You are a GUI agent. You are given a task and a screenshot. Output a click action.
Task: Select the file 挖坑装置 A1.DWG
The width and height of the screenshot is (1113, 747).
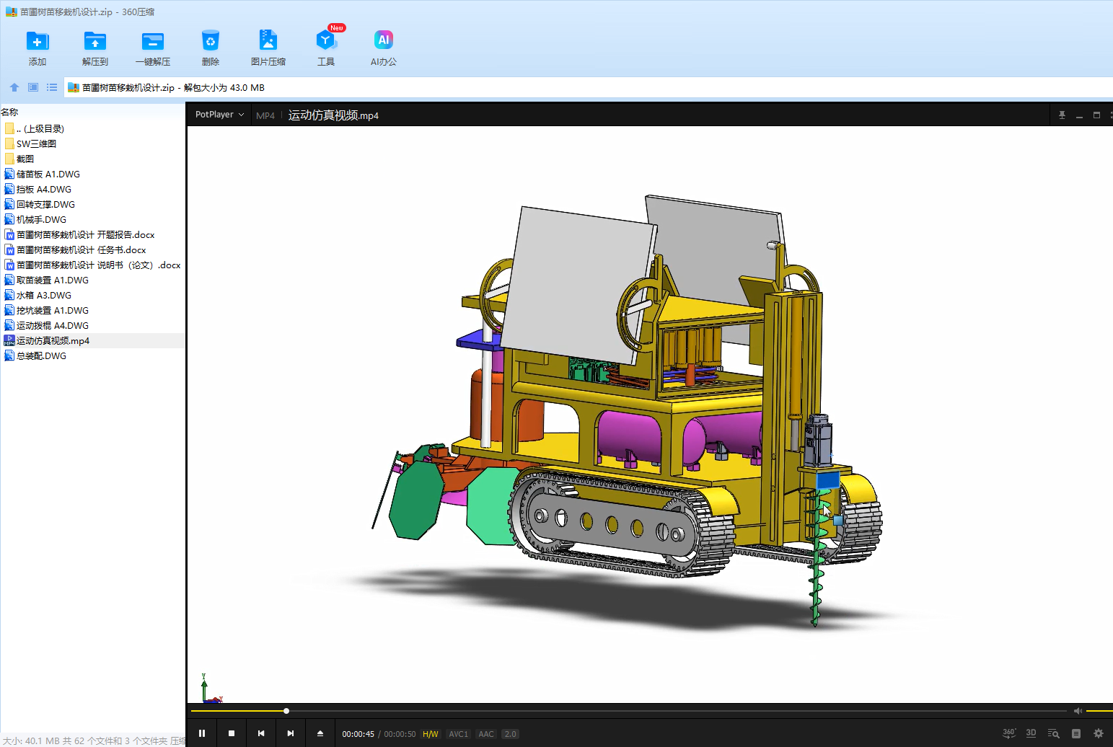point(92,310)
